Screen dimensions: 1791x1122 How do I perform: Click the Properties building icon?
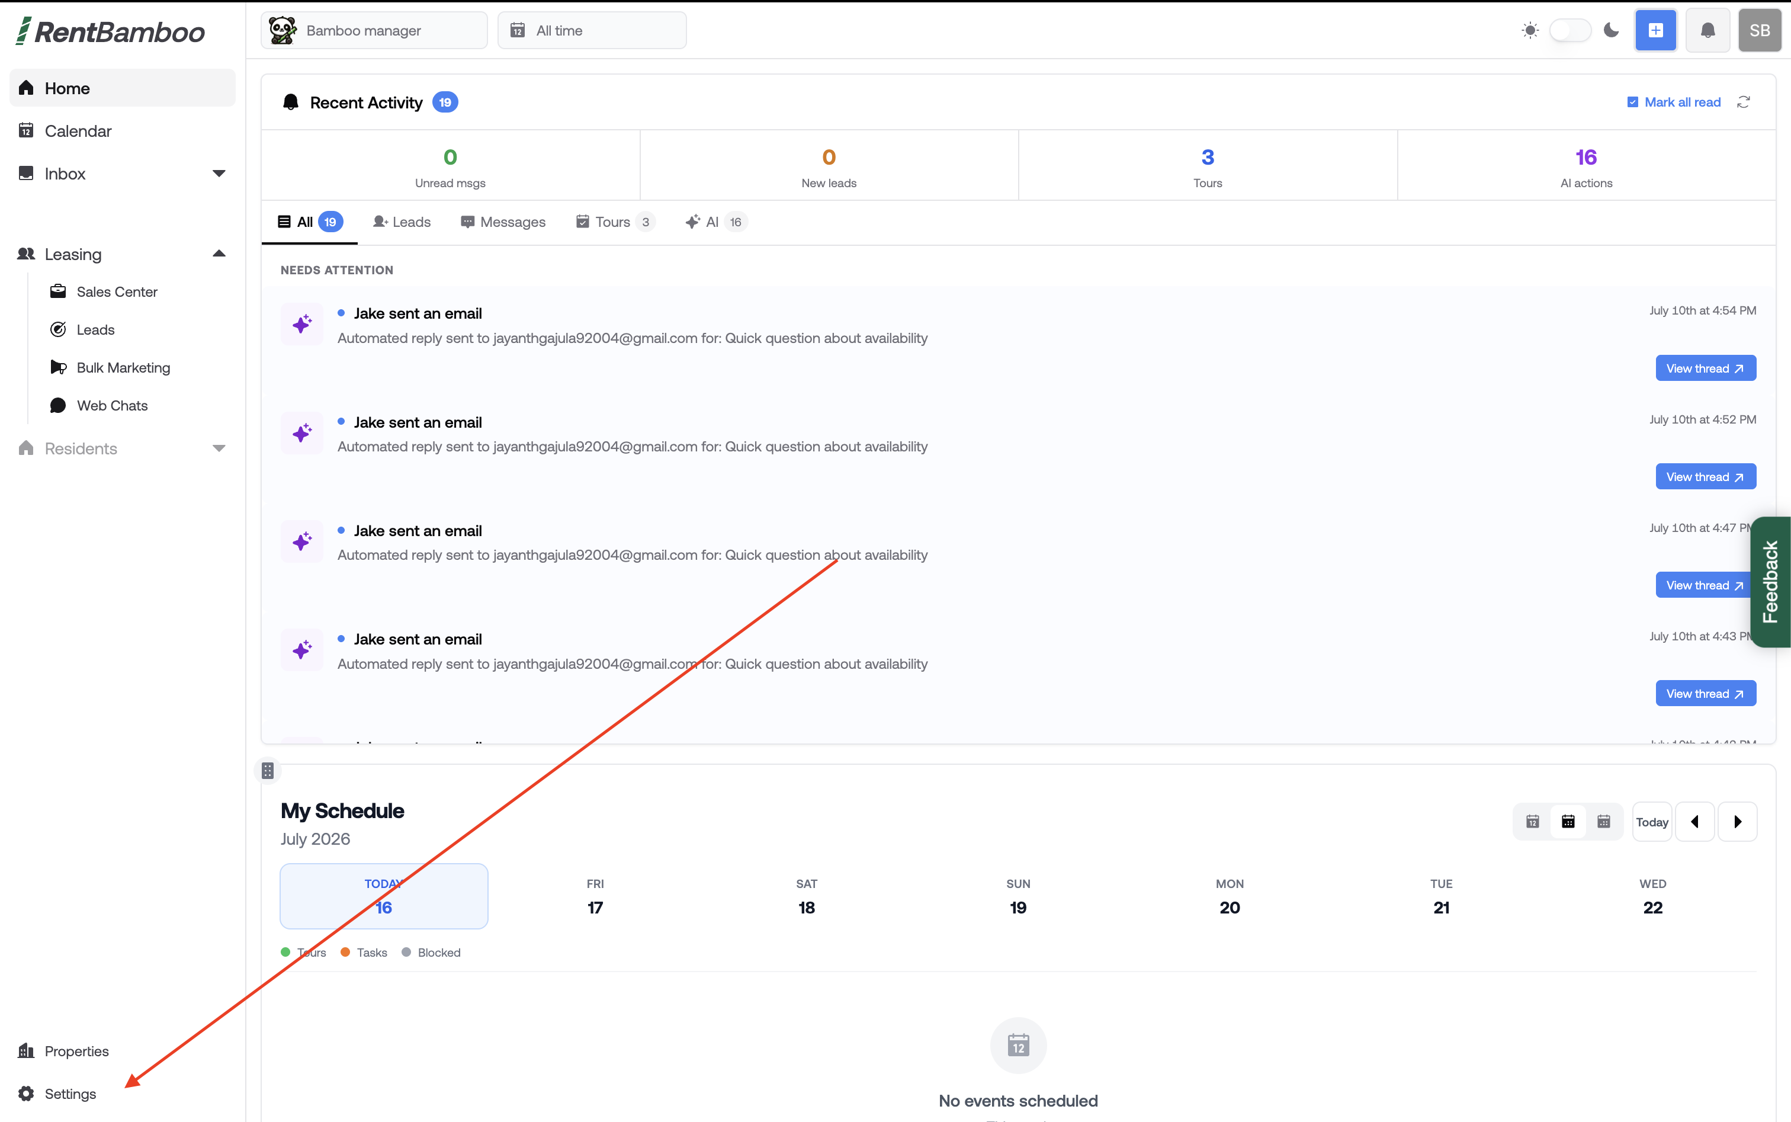[26, 1051]
